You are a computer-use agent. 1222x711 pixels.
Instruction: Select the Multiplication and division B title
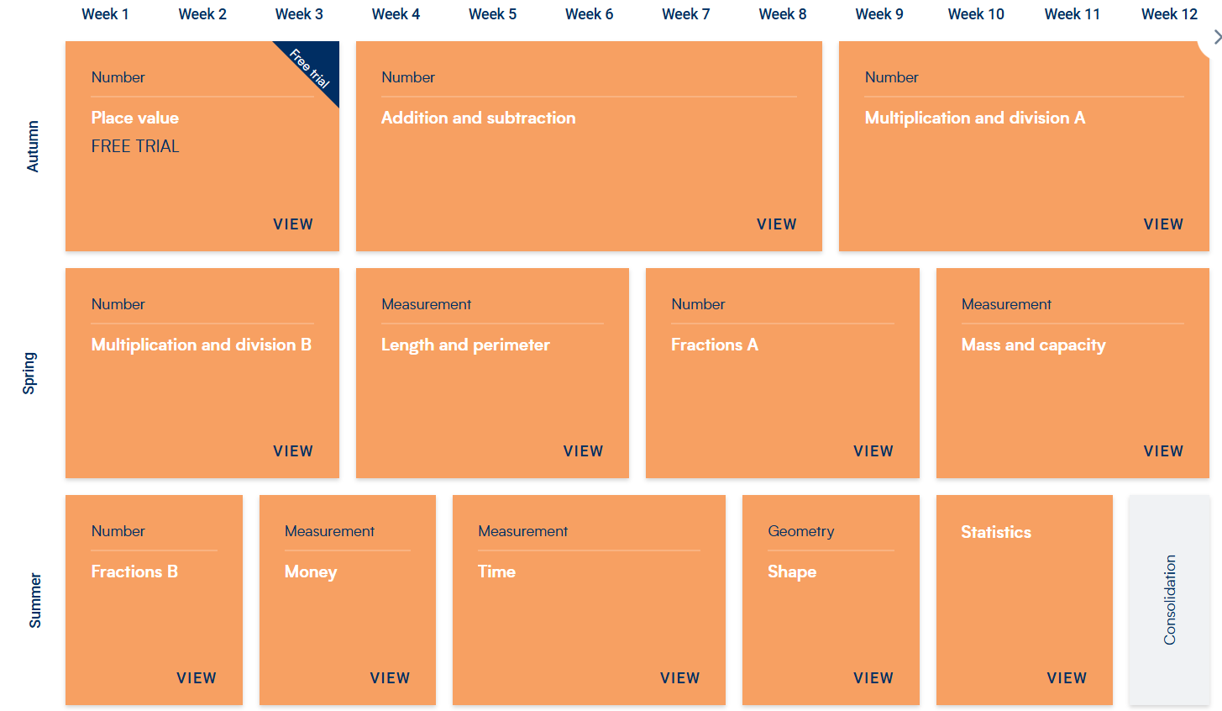(x=202, y=345)
